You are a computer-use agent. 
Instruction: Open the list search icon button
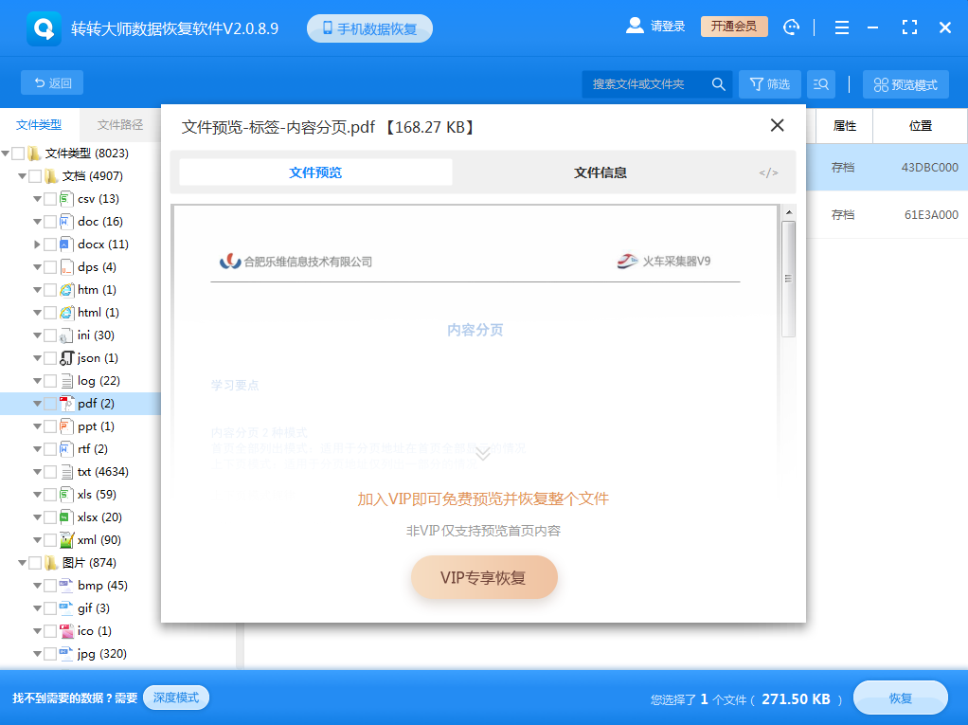click(x=821, y=84)
